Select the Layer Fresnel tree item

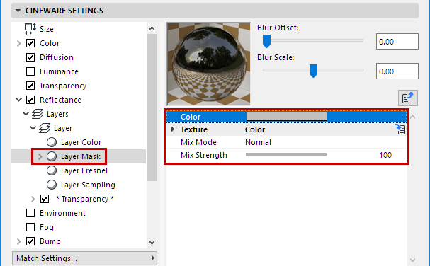84,170
